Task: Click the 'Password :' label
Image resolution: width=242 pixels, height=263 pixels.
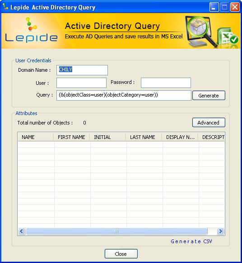Action: click(122, 82)
